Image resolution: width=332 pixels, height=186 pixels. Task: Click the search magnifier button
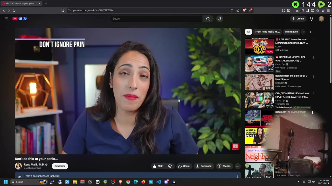click(208, 19)
